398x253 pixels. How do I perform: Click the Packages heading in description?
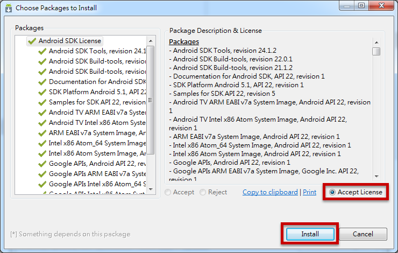(x=184, y=41)
